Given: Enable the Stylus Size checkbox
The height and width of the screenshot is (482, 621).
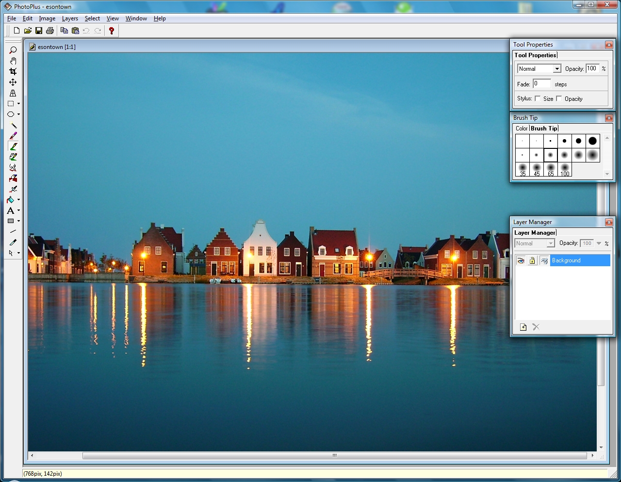Looking at the screenshot, I should [x=538, y=99].
